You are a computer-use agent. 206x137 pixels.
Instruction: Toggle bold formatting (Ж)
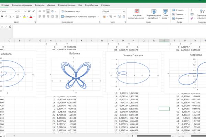pyautogui.click(x=2, y=16)
